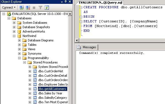Click the [Customers] text in FROM line
165x104 pixels.
click(146, 26)
